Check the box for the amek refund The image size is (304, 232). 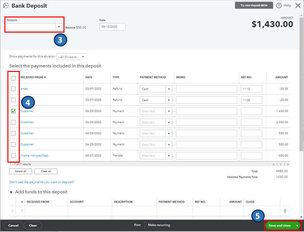[13, 89]
